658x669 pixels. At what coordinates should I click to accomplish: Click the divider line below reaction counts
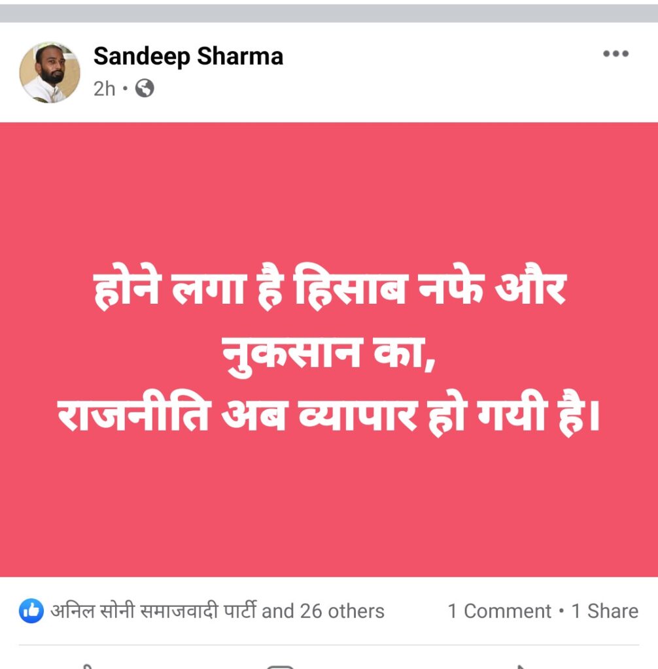[329, 645]
